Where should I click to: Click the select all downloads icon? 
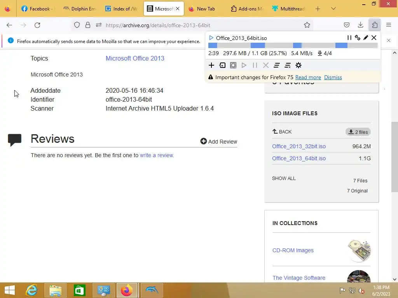point(233,65)
